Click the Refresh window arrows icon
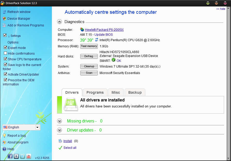The image size is (231, 161). [x=4, y=12]
